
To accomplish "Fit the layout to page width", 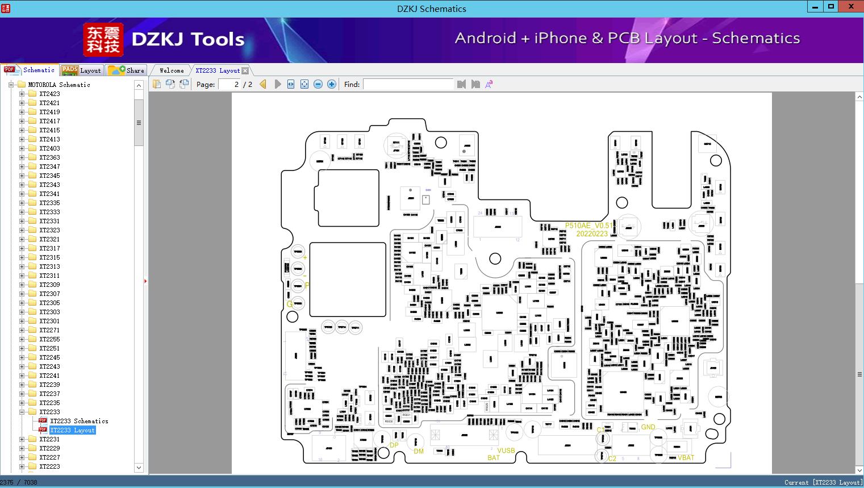I will [x=290, y=84].
